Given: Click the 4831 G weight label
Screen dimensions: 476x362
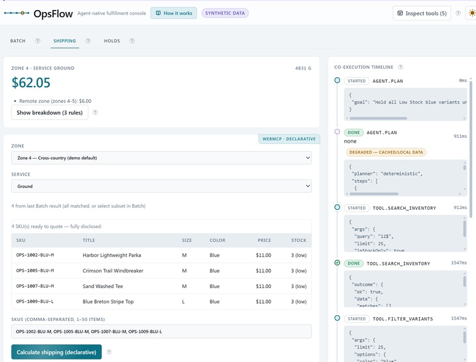Looking at the screenshot, I should [x=303, y=68].
